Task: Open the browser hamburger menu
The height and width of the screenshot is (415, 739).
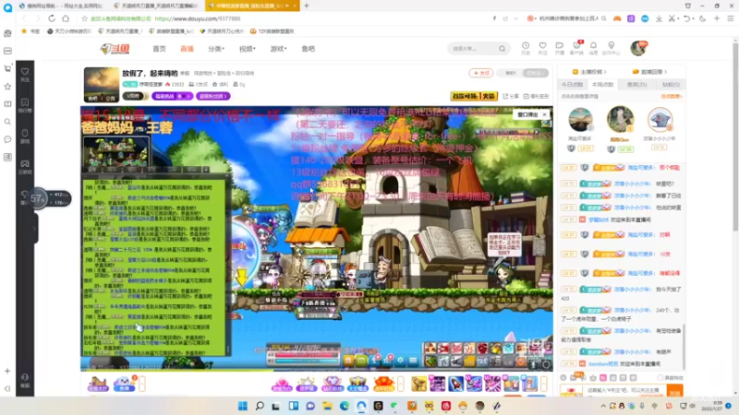Action: coord(730,18)
